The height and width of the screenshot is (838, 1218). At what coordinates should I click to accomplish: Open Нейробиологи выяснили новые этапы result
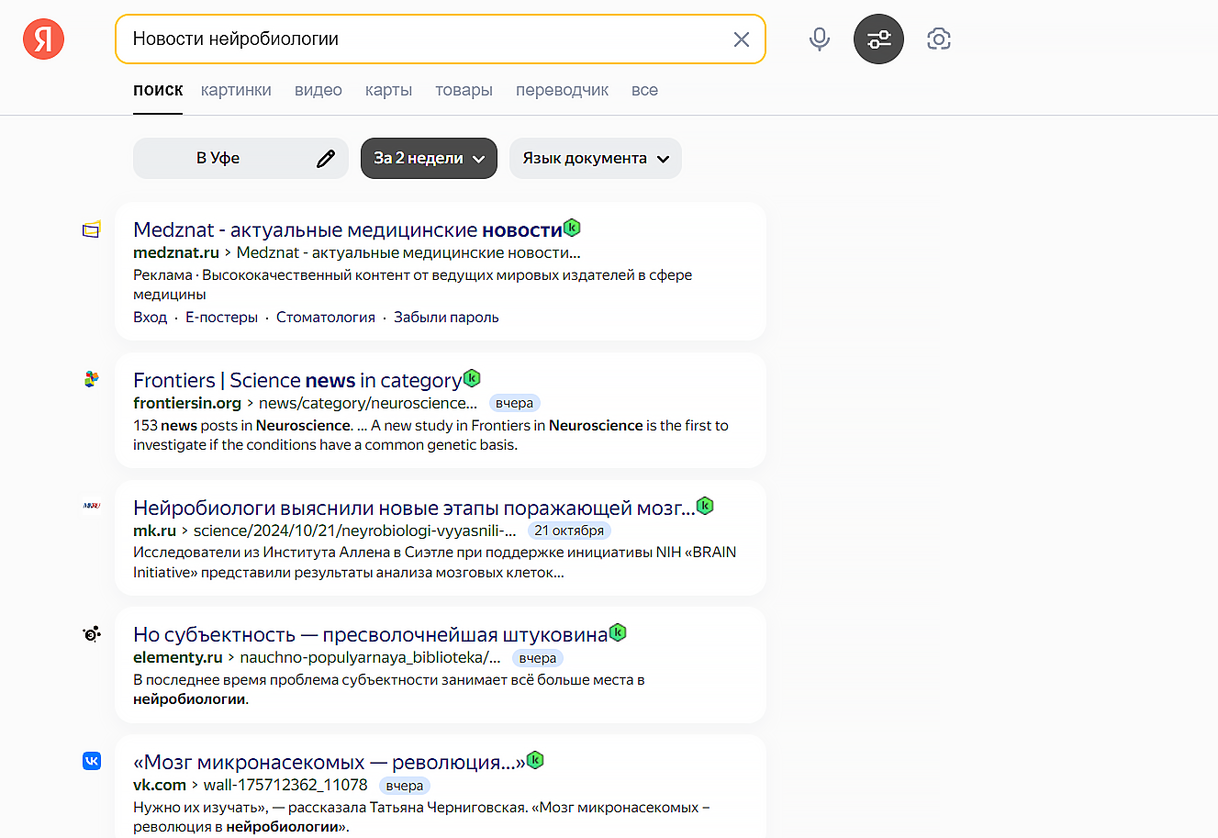tap(414, 508)
